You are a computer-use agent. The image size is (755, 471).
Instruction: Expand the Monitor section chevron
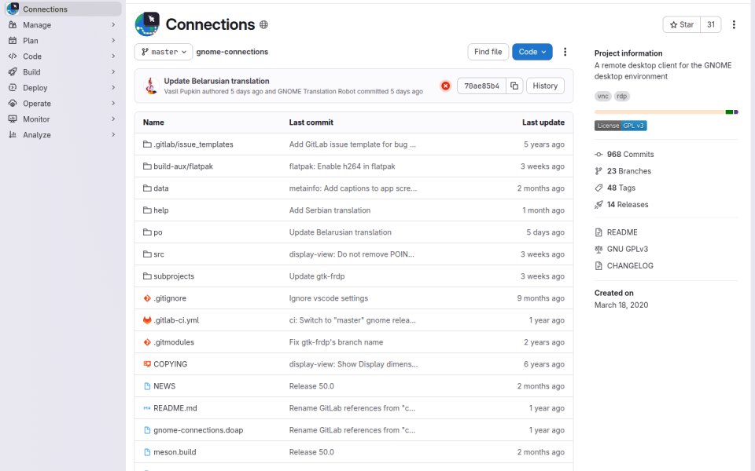pos(113,119)
